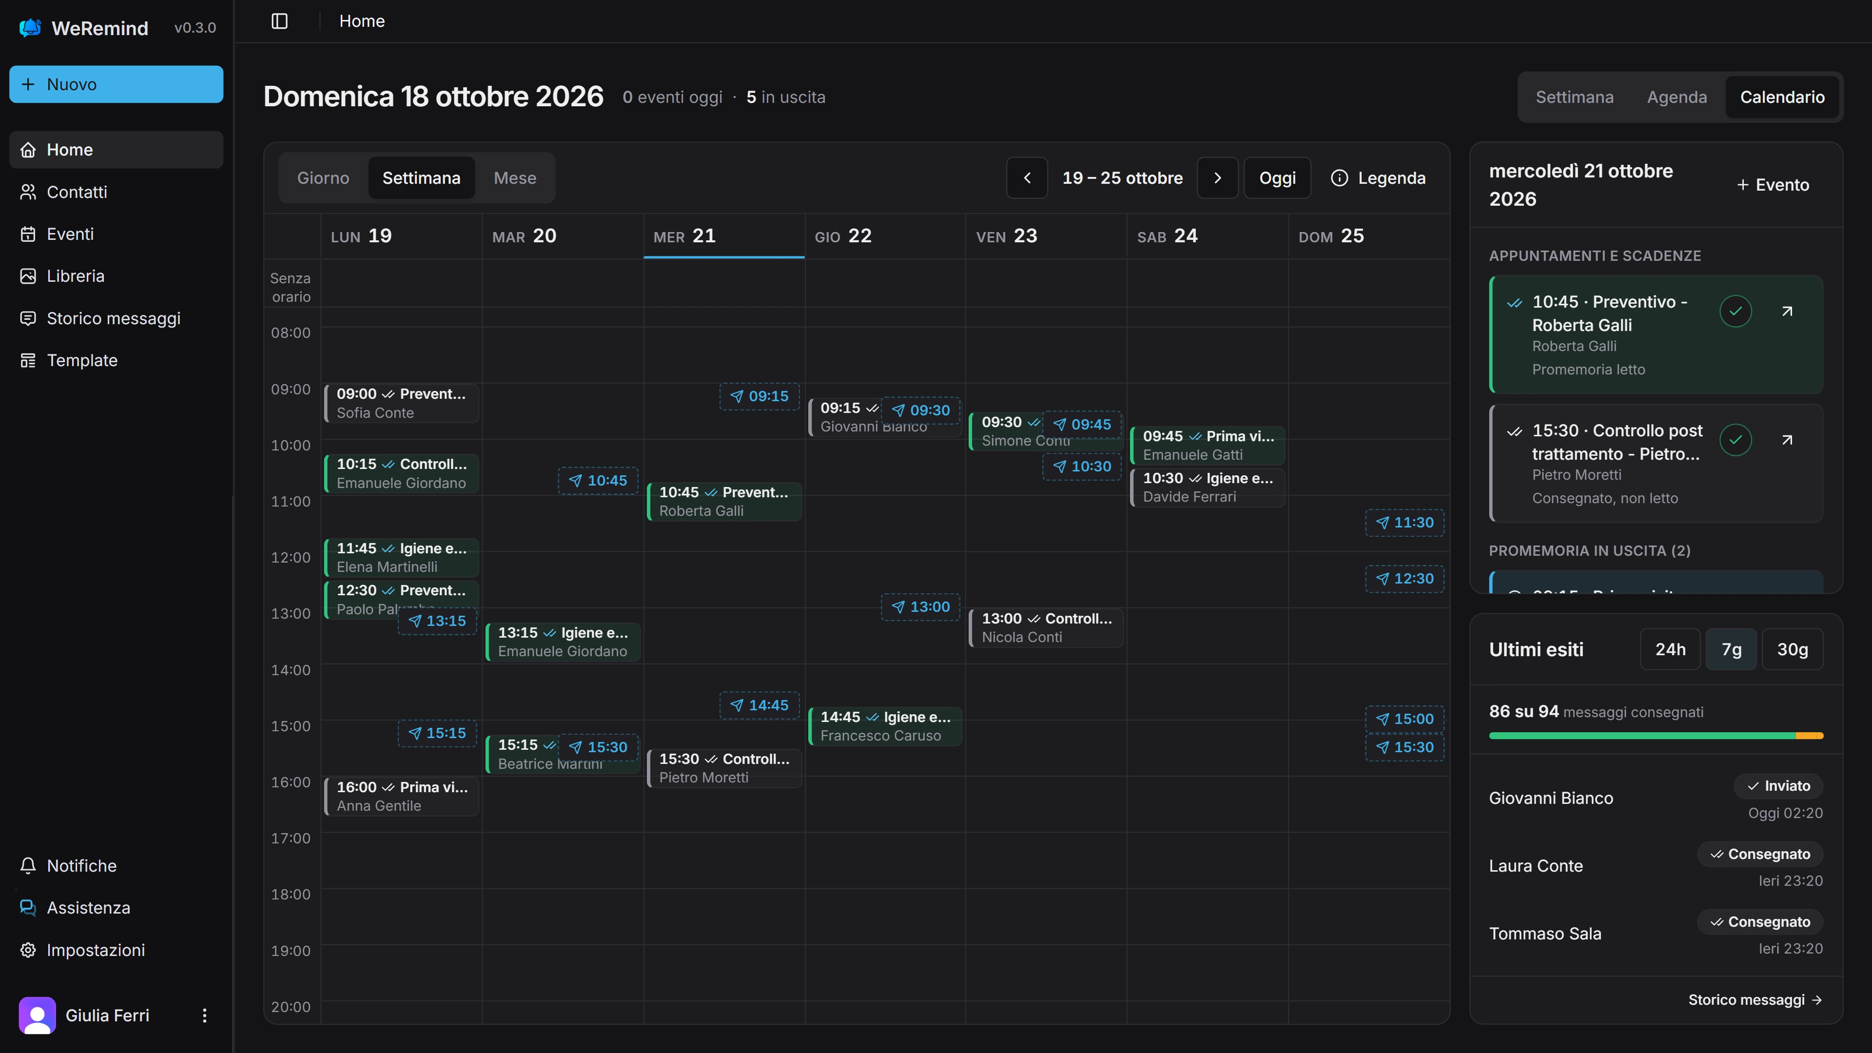Open the top Settimana tab
The height and width of the screenshot is (1053, 1872).
[1574, 97]
